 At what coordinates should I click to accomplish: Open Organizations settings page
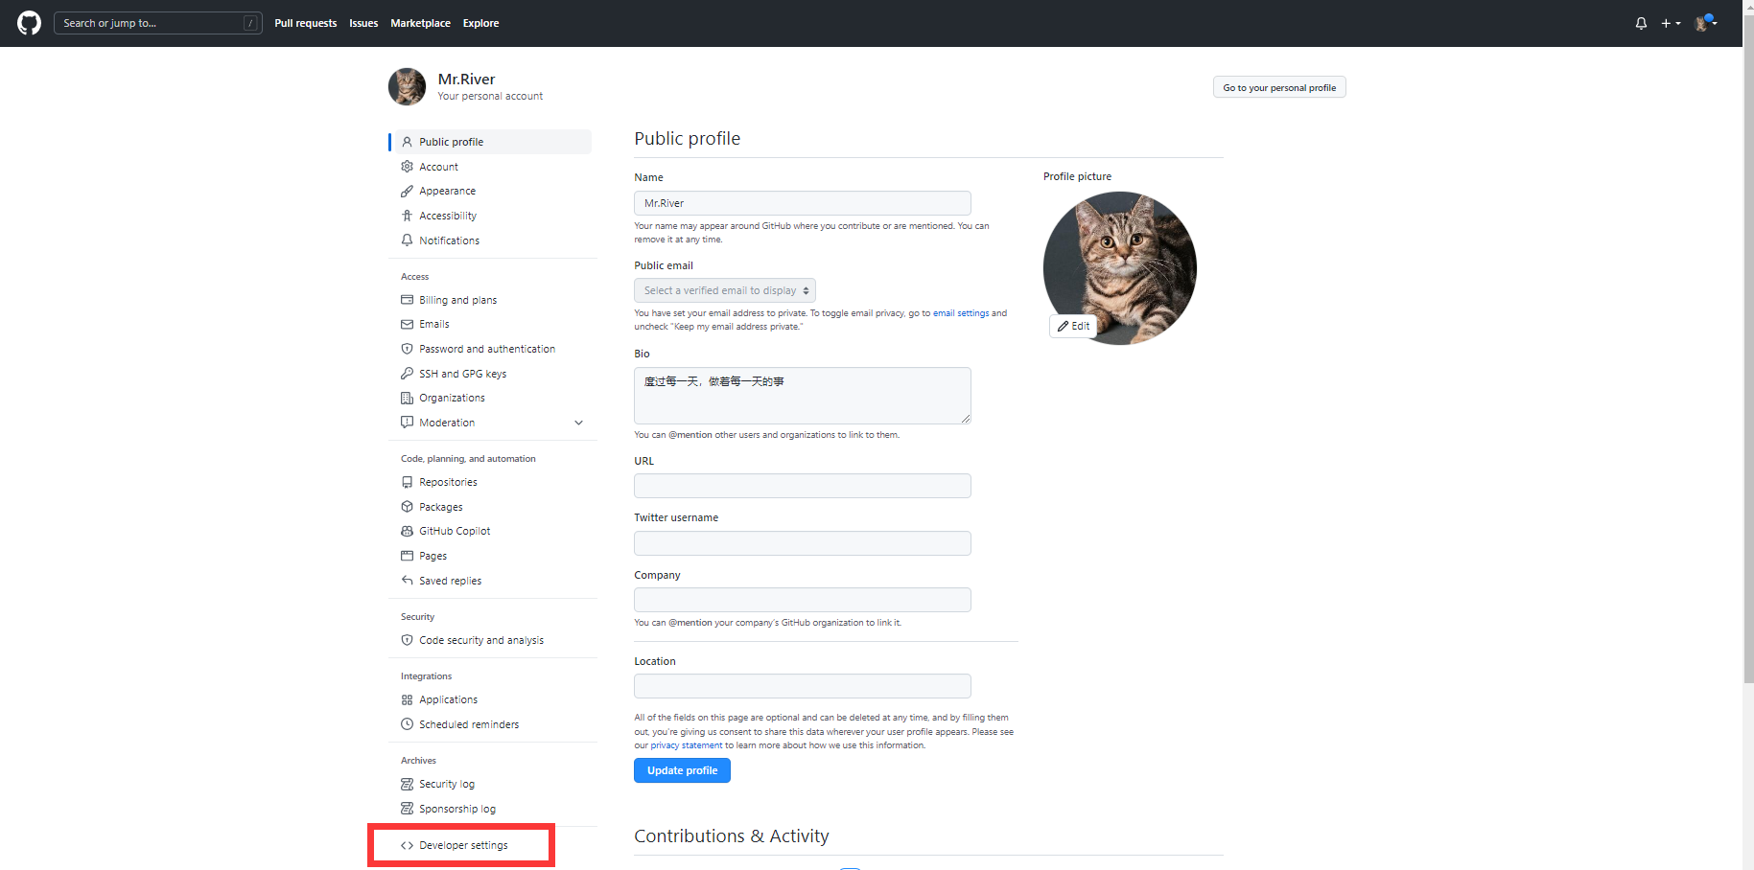452,398
